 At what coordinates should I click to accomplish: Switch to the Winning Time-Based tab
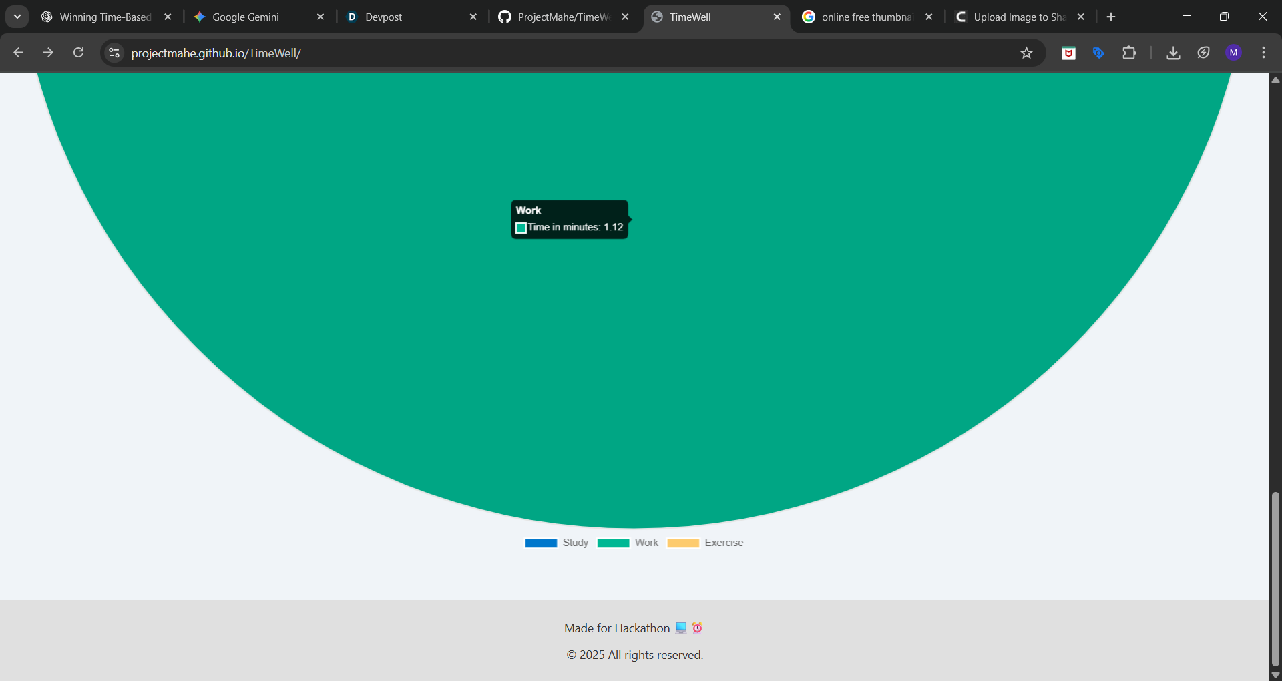pos(105,17)
